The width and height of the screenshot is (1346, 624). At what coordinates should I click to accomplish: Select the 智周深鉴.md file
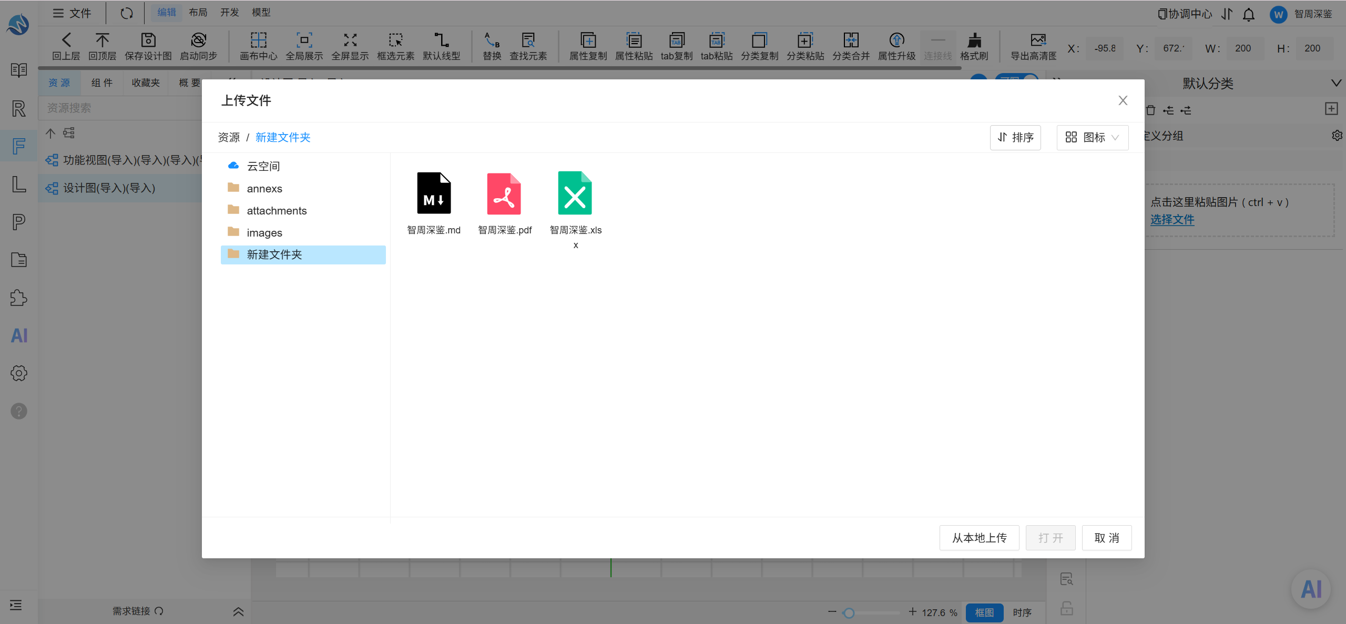coord(434,203)
